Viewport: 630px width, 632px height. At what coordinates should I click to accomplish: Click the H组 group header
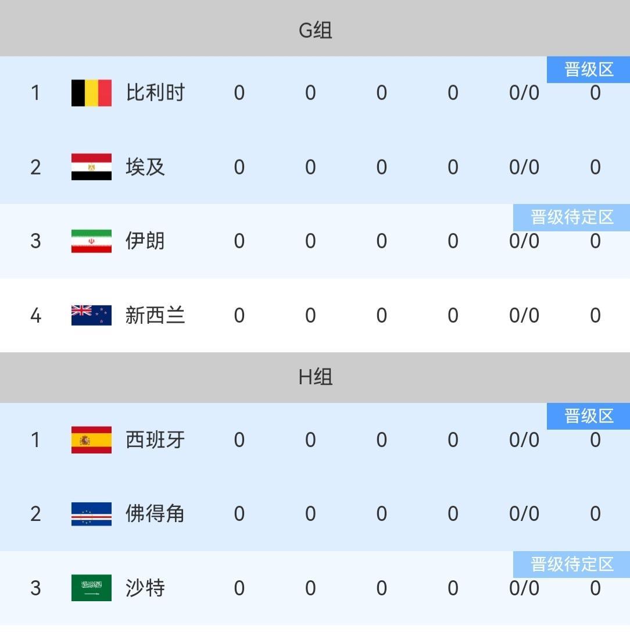[x=315, y=377]
